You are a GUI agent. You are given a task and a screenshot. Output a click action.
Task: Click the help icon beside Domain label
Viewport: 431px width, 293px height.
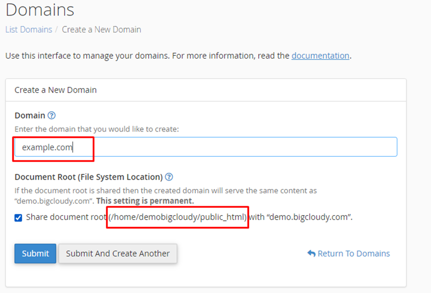(x=52, y=116)
